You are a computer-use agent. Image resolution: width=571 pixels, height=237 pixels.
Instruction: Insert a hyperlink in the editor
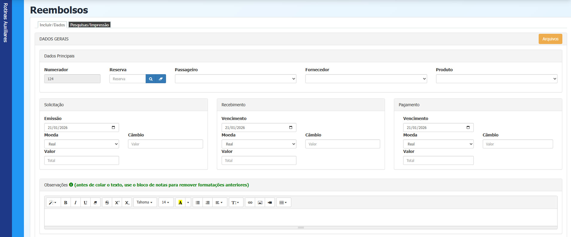250,203
